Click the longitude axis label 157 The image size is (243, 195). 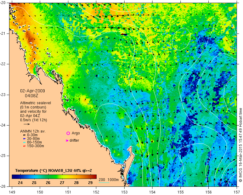point(237,192)
